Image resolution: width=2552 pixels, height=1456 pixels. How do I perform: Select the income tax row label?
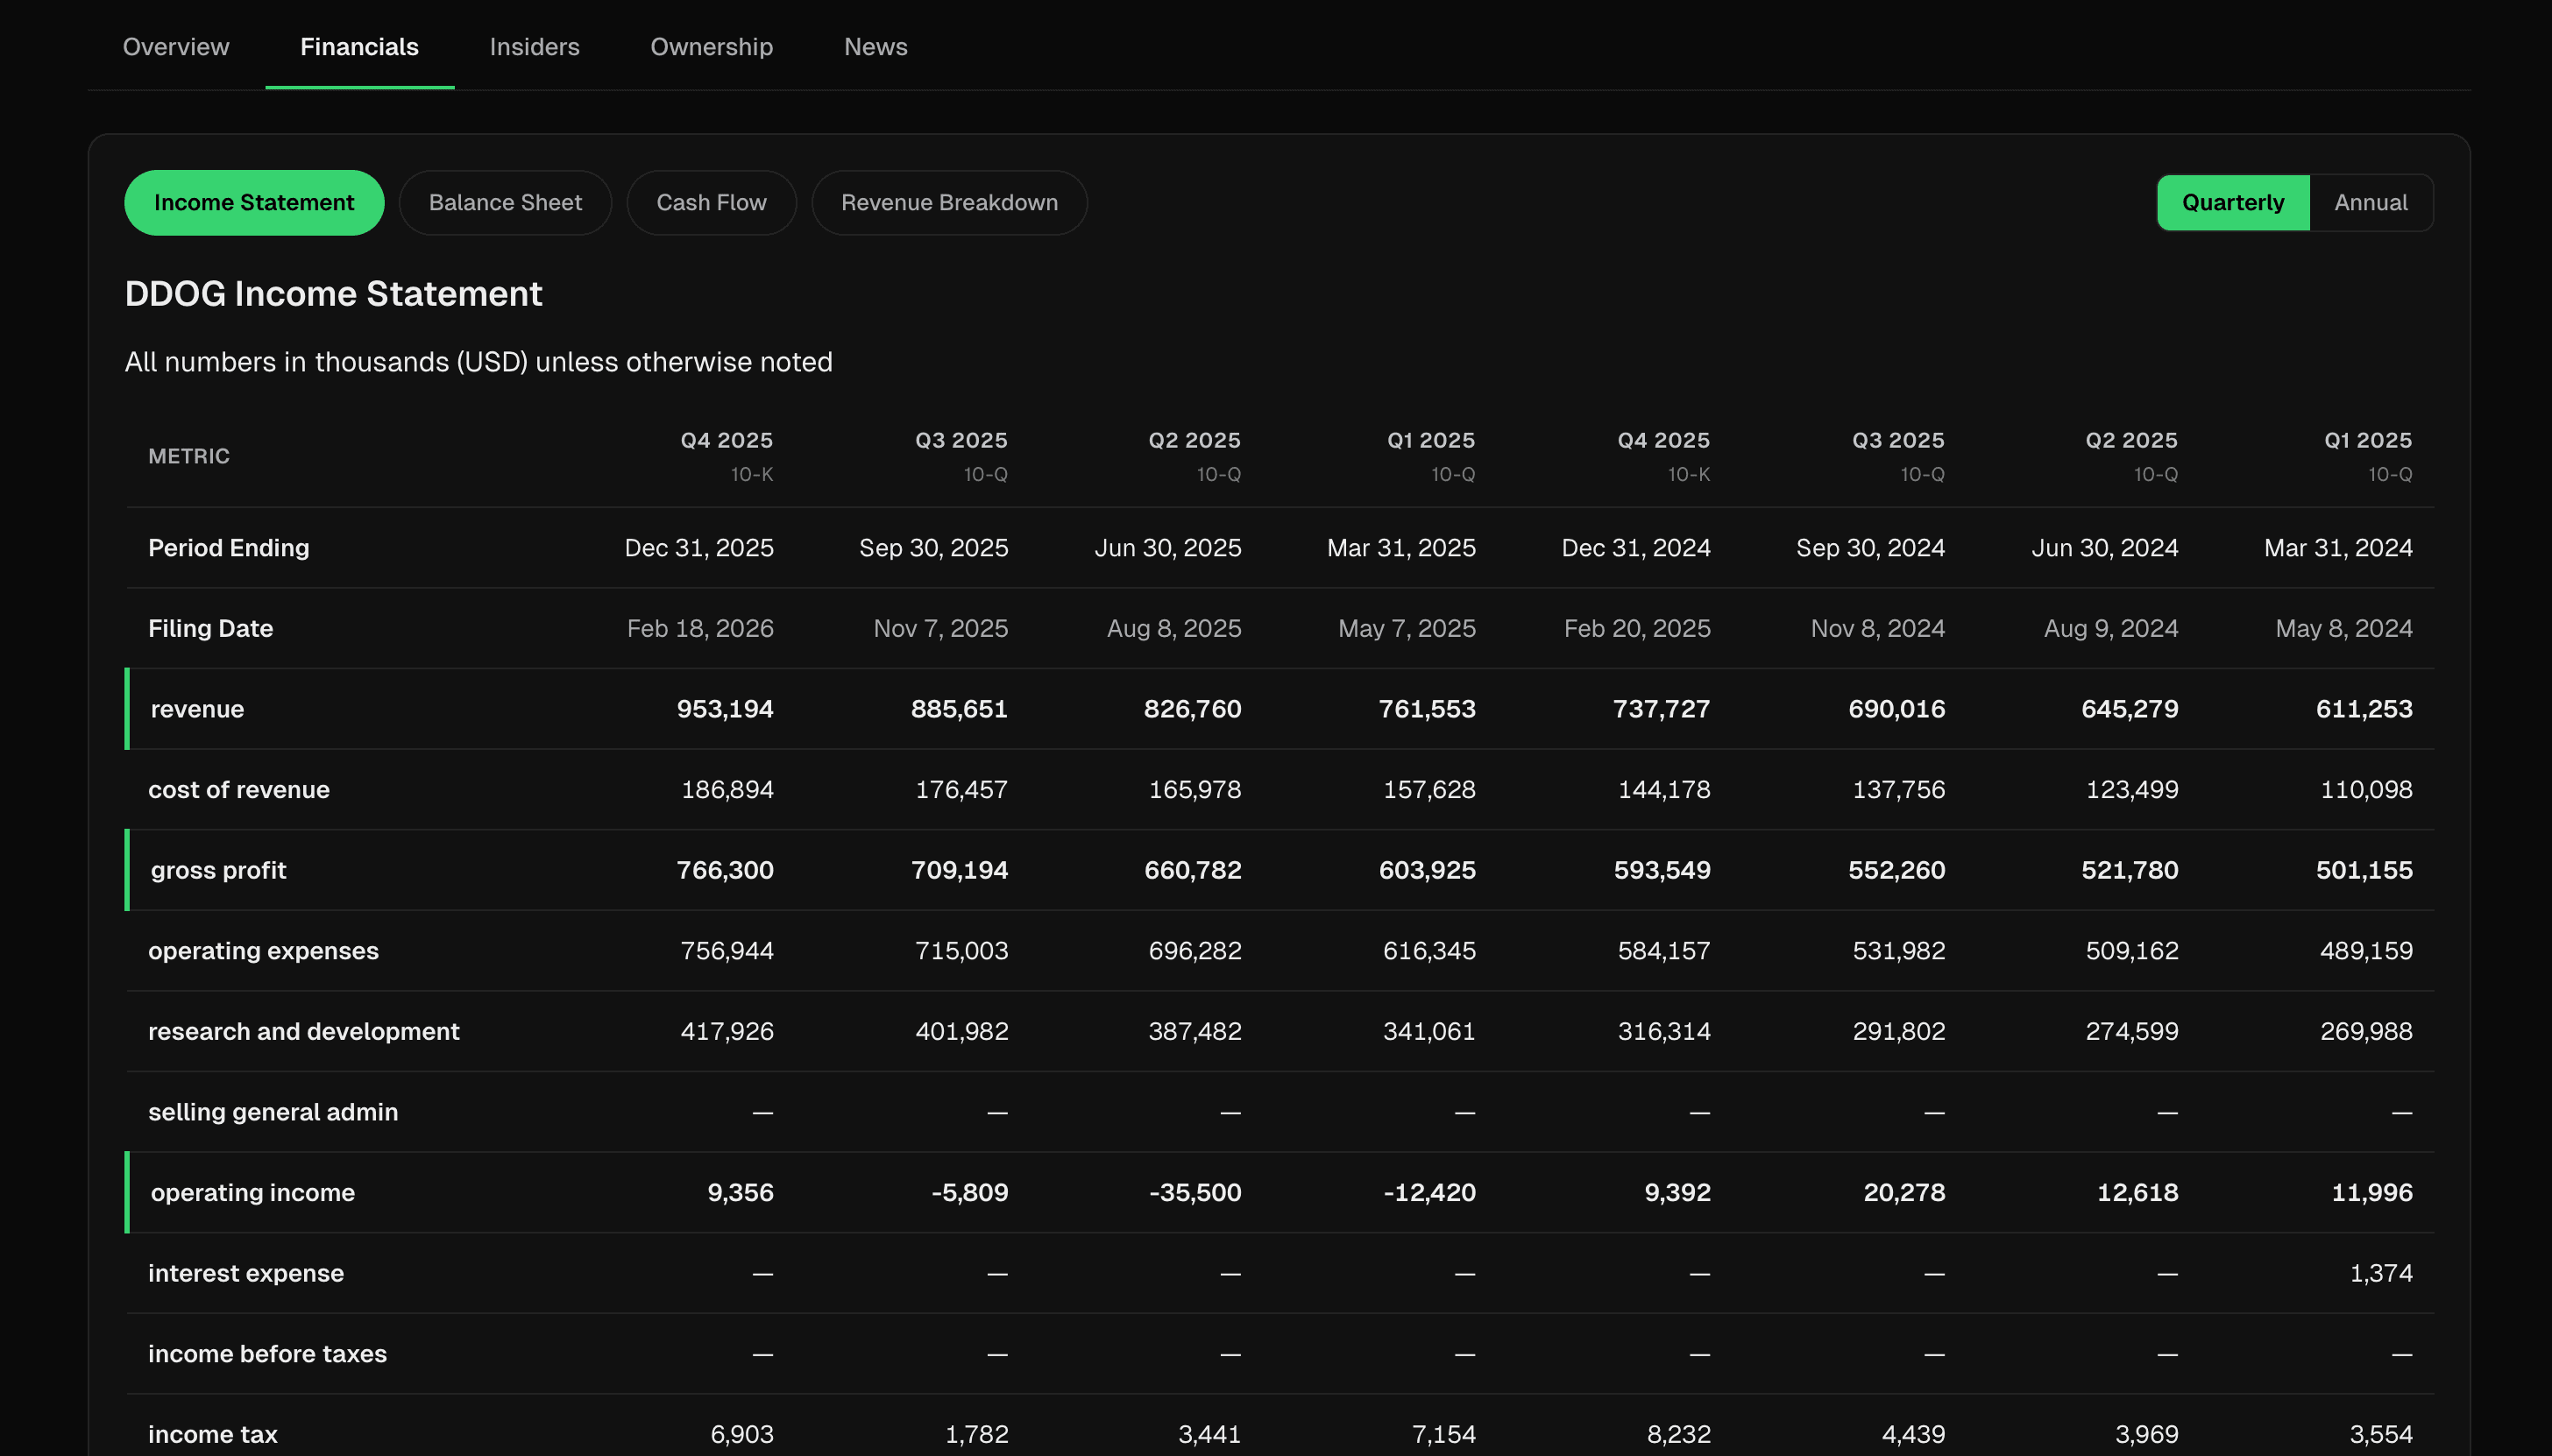[x=213, y=1434]
